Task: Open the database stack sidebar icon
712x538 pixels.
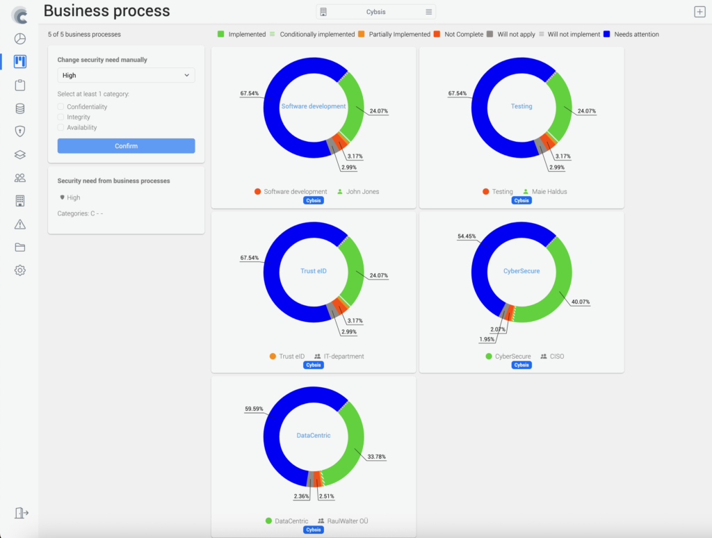Action: pos(20,108)
